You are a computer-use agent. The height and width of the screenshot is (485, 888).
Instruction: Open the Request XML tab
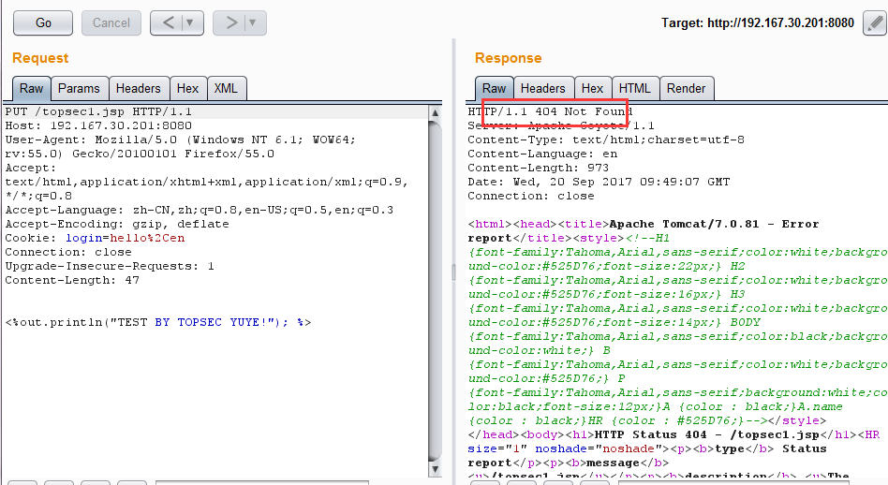tap(226, 89)
